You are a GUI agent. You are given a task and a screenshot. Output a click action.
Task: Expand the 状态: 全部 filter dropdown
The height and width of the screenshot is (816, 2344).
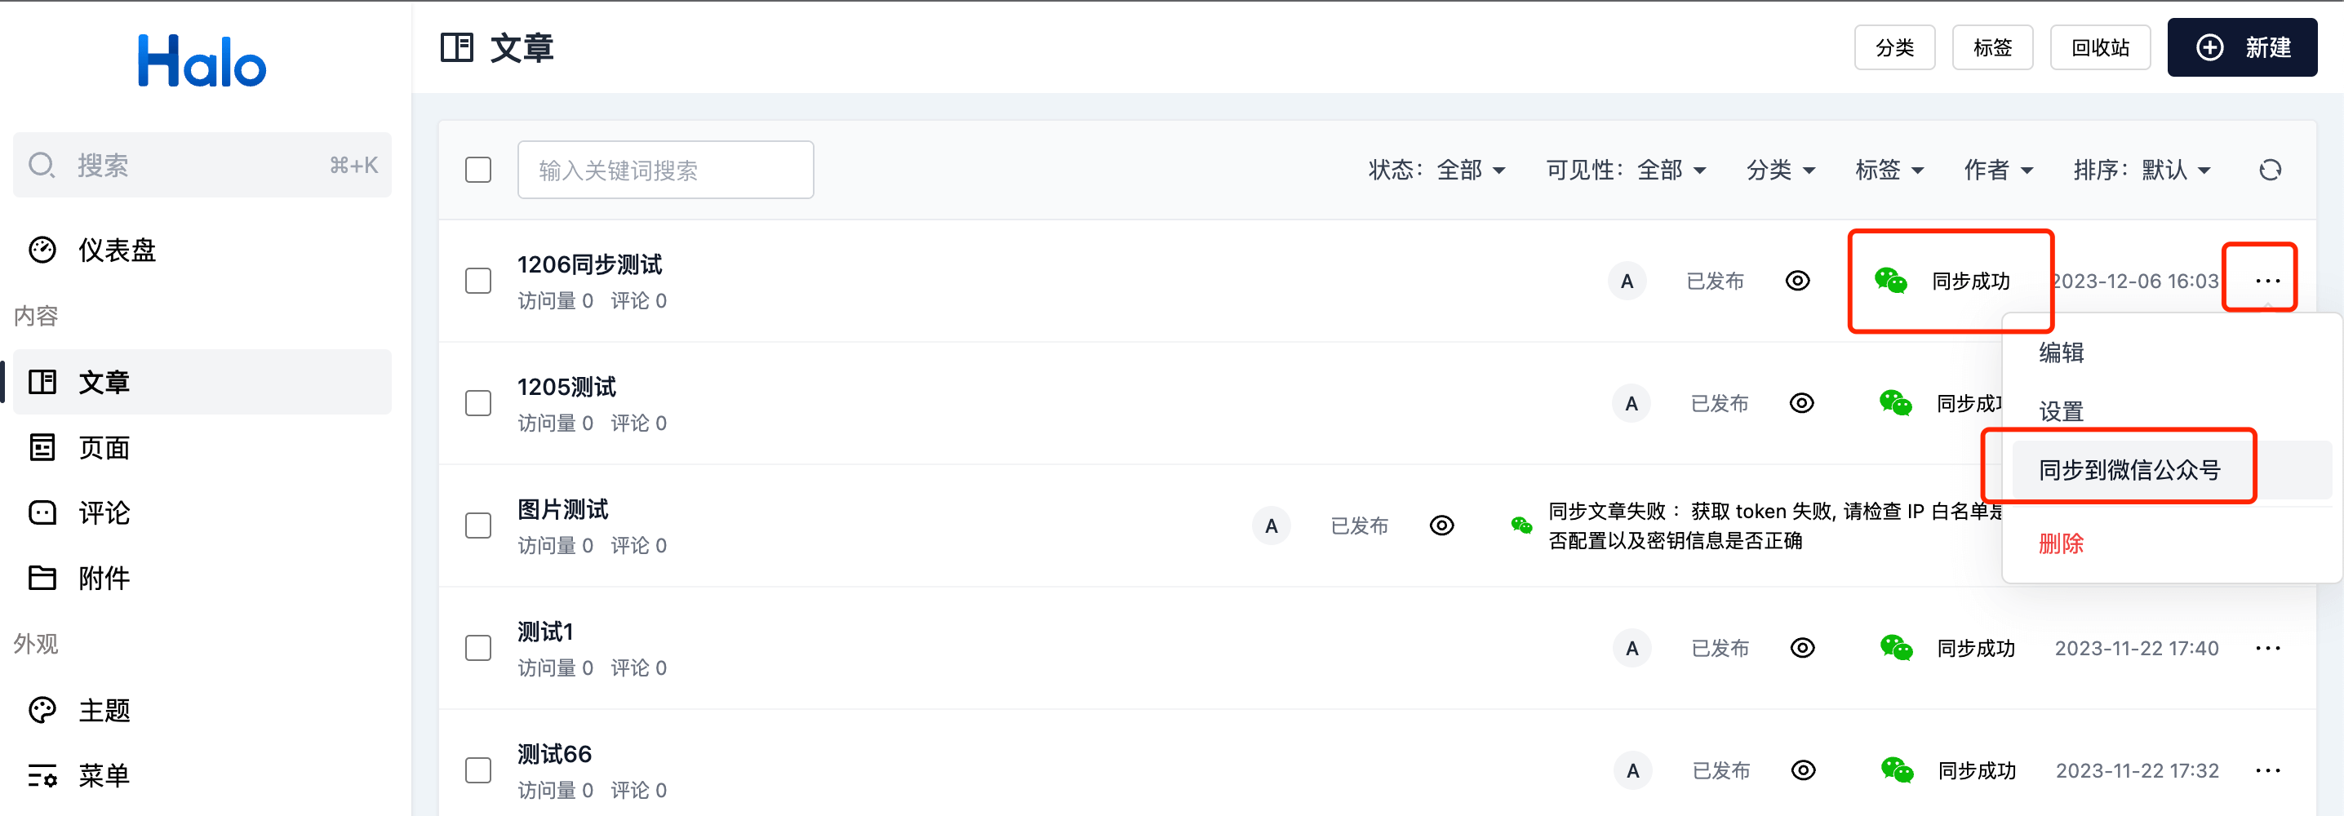point(1436,170)
